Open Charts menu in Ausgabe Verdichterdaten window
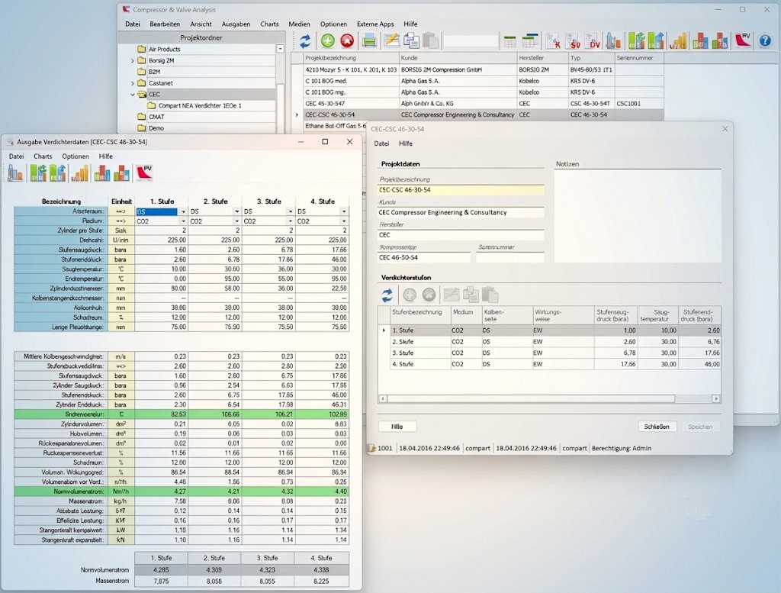This screenshot has width=781, height=593. coord(43,156)
